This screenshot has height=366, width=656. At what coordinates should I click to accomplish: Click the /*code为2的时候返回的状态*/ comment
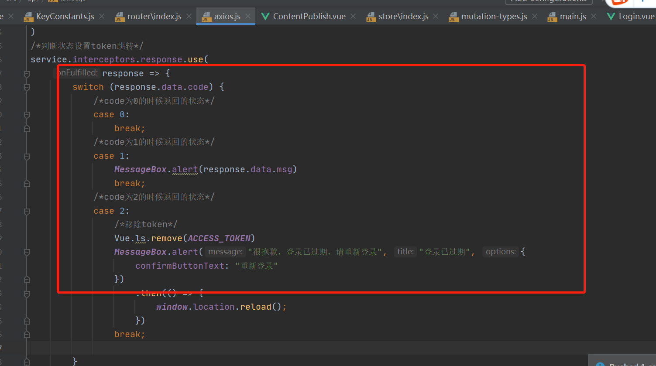point(154,197)
